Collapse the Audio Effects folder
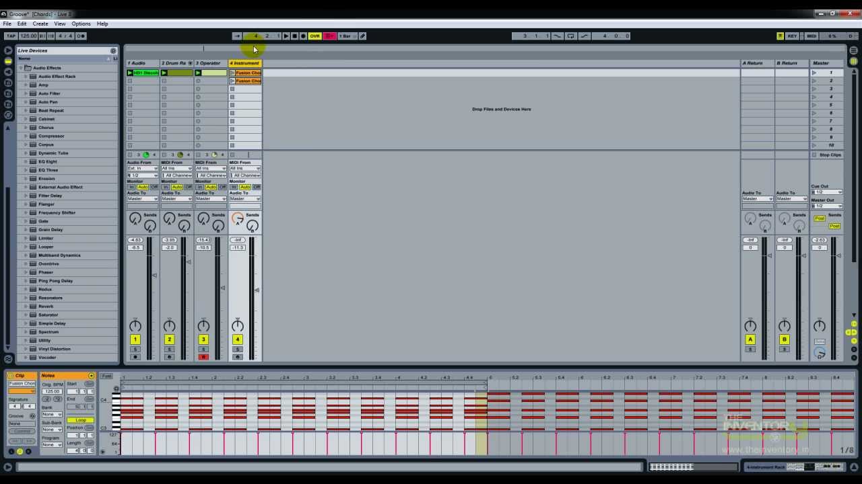 [x=21, y=68]
